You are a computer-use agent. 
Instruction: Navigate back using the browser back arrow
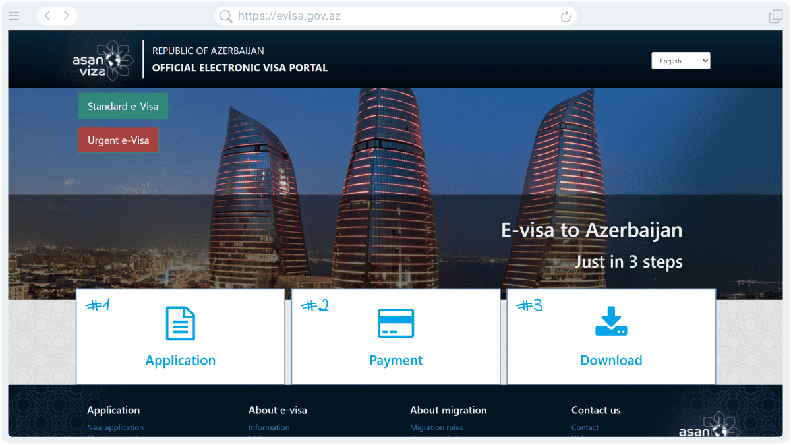46,16
